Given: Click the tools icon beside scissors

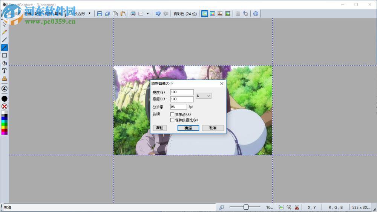Looking at the screenshot, I should pos(289,207).
